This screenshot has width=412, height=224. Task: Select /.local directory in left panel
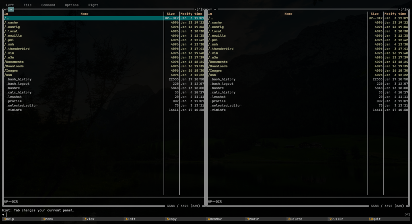(104, 31)
